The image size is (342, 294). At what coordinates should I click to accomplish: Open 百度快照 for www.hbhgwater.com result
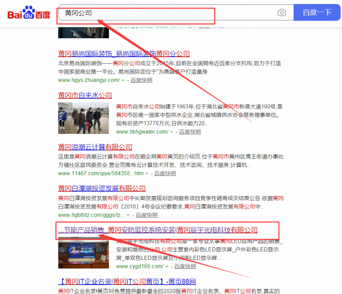[x=189, y=132]
